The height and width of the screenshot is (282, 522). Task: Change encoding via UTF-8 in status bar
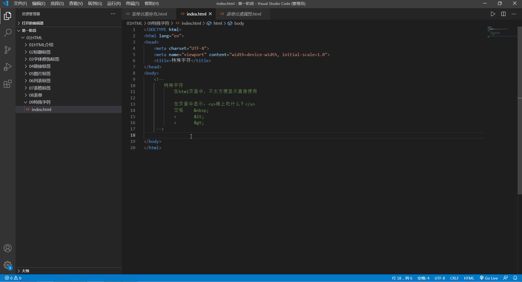tap(440, 278)
